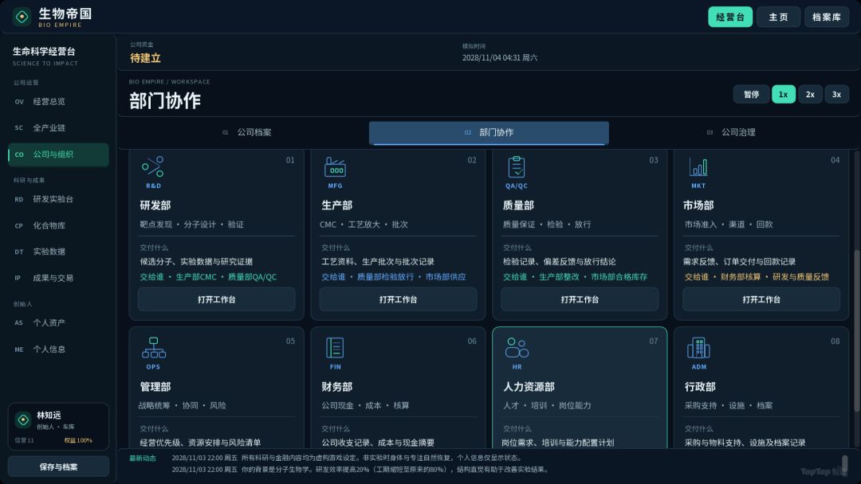861x484 pixels.
Task: Click 市场部合格库存 link in 质量部 card
Action: click(619, 277)
